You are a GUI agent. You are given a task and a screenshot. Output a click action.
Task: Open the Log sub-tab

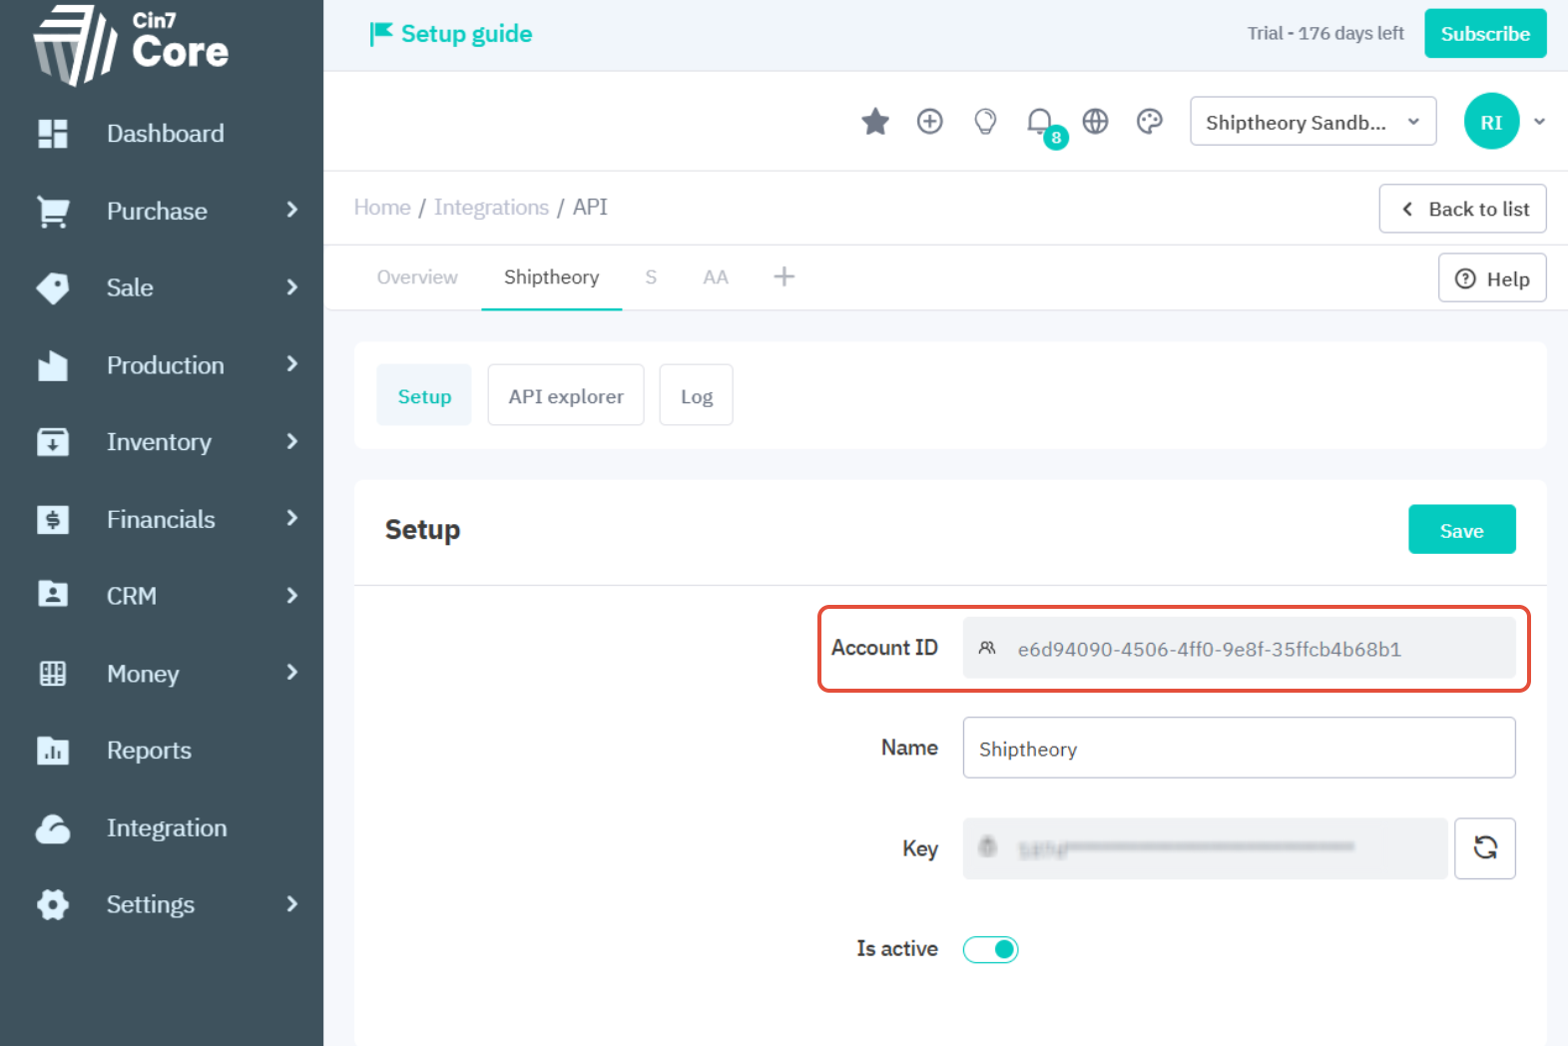click(x=697, y=396)
